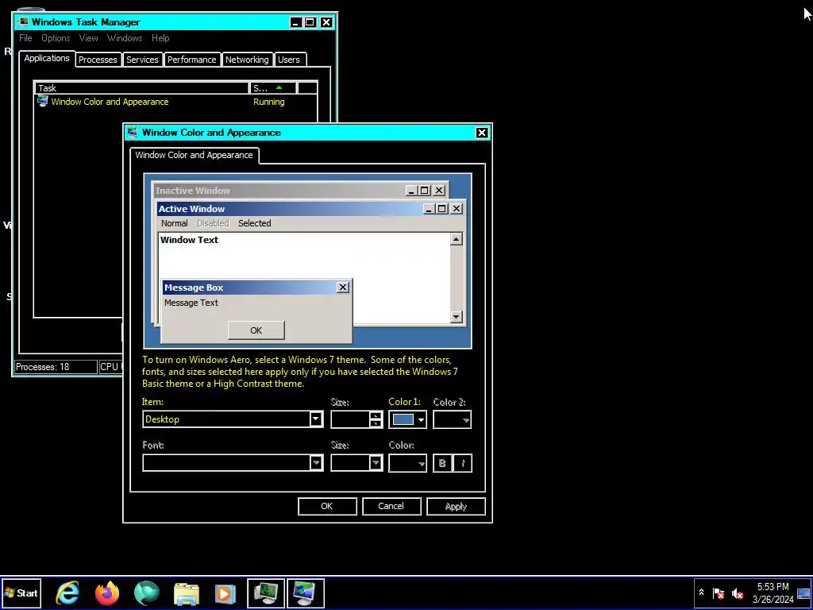Click the Running status text
813x610 pixels.
268,102
